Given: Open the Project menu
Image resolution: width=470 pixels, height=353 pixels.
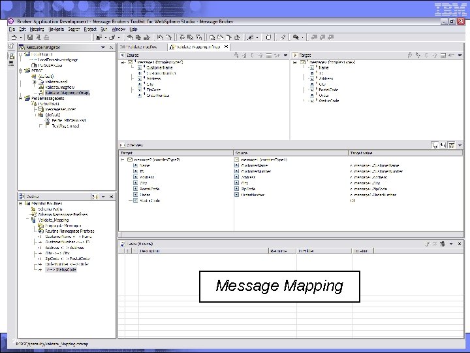Looking at the screenshot, I should (x=90, y=29).
